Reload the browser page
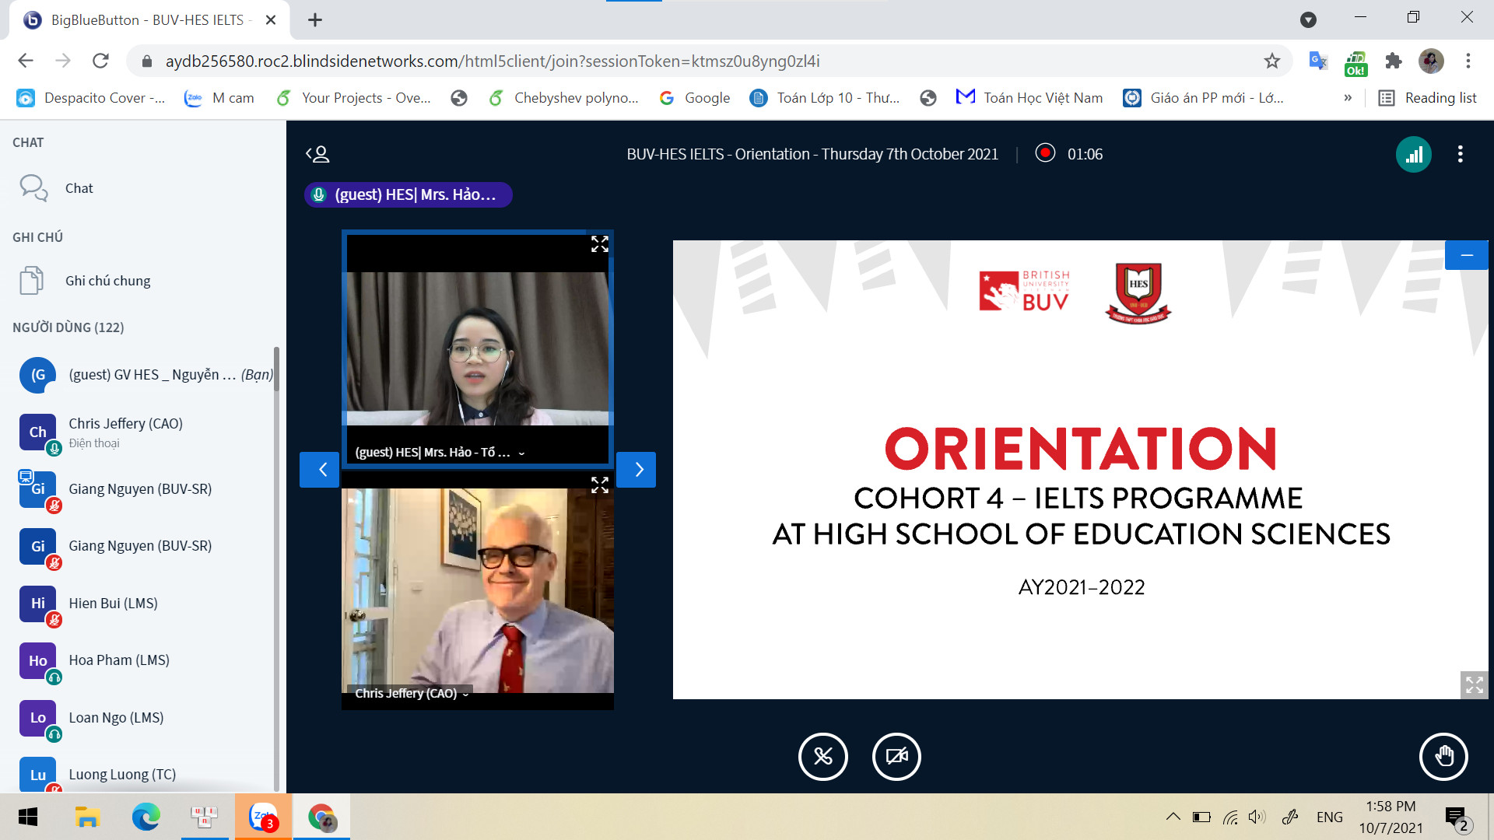1494x840 pixels. pos(100,61)
